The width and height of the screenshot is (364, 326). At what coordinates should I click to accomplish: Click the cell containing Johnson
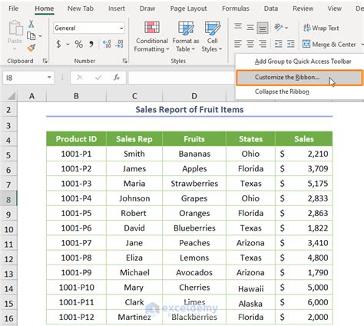click(x=134, y=198)
